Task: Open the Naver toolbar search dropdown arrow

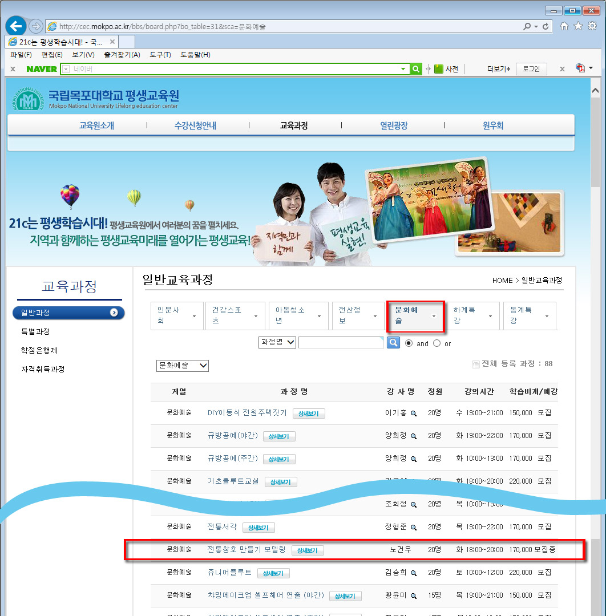Action: click(x=403, y=69)
